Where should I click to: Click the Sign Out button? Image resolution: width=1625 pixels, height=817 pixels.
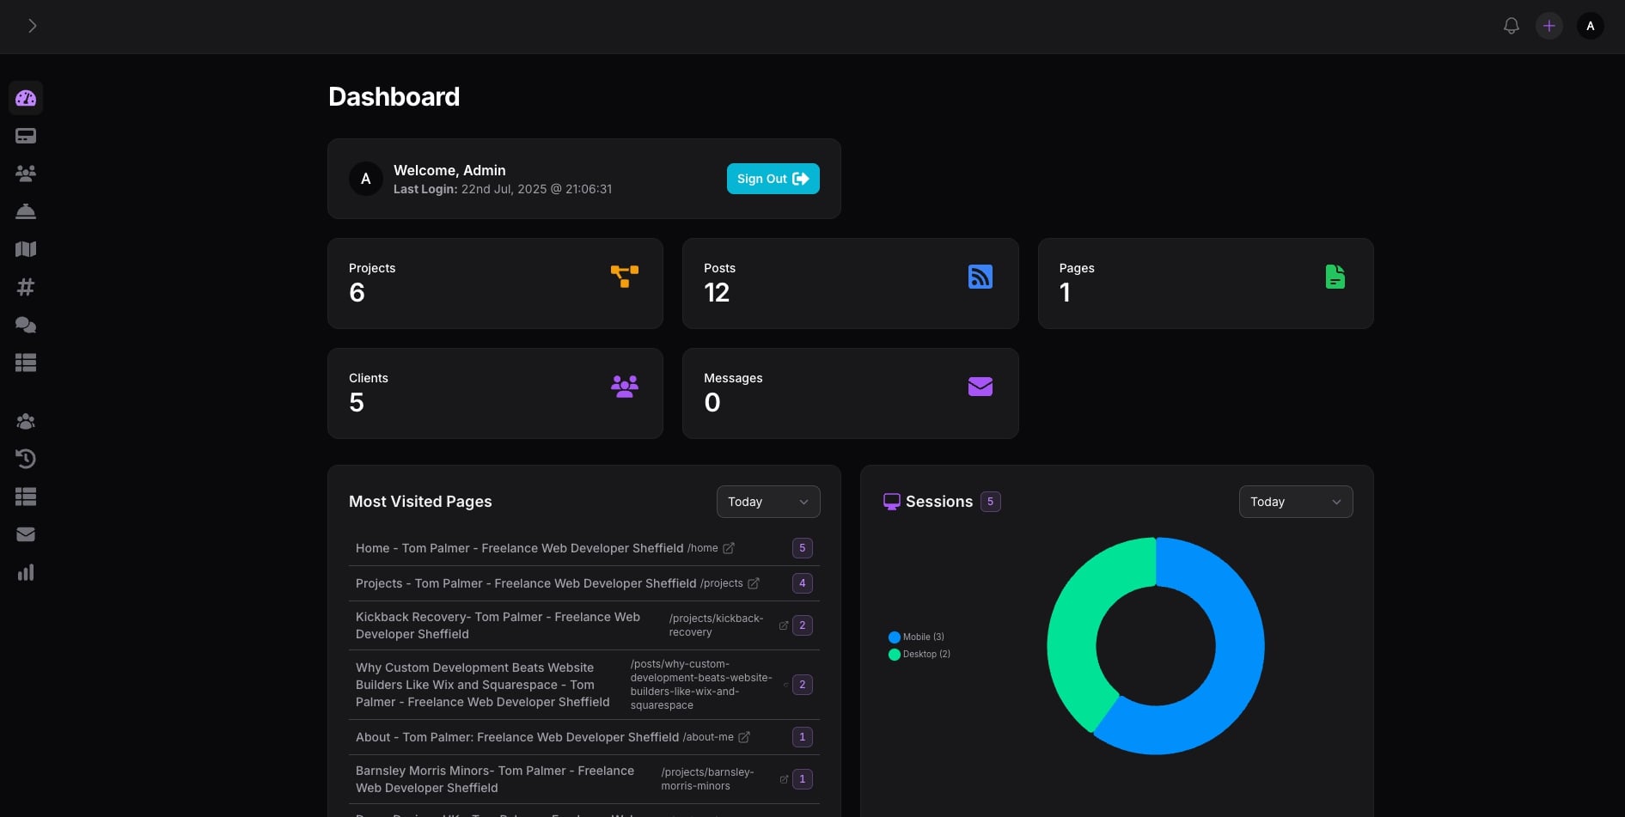coord(773,179)
